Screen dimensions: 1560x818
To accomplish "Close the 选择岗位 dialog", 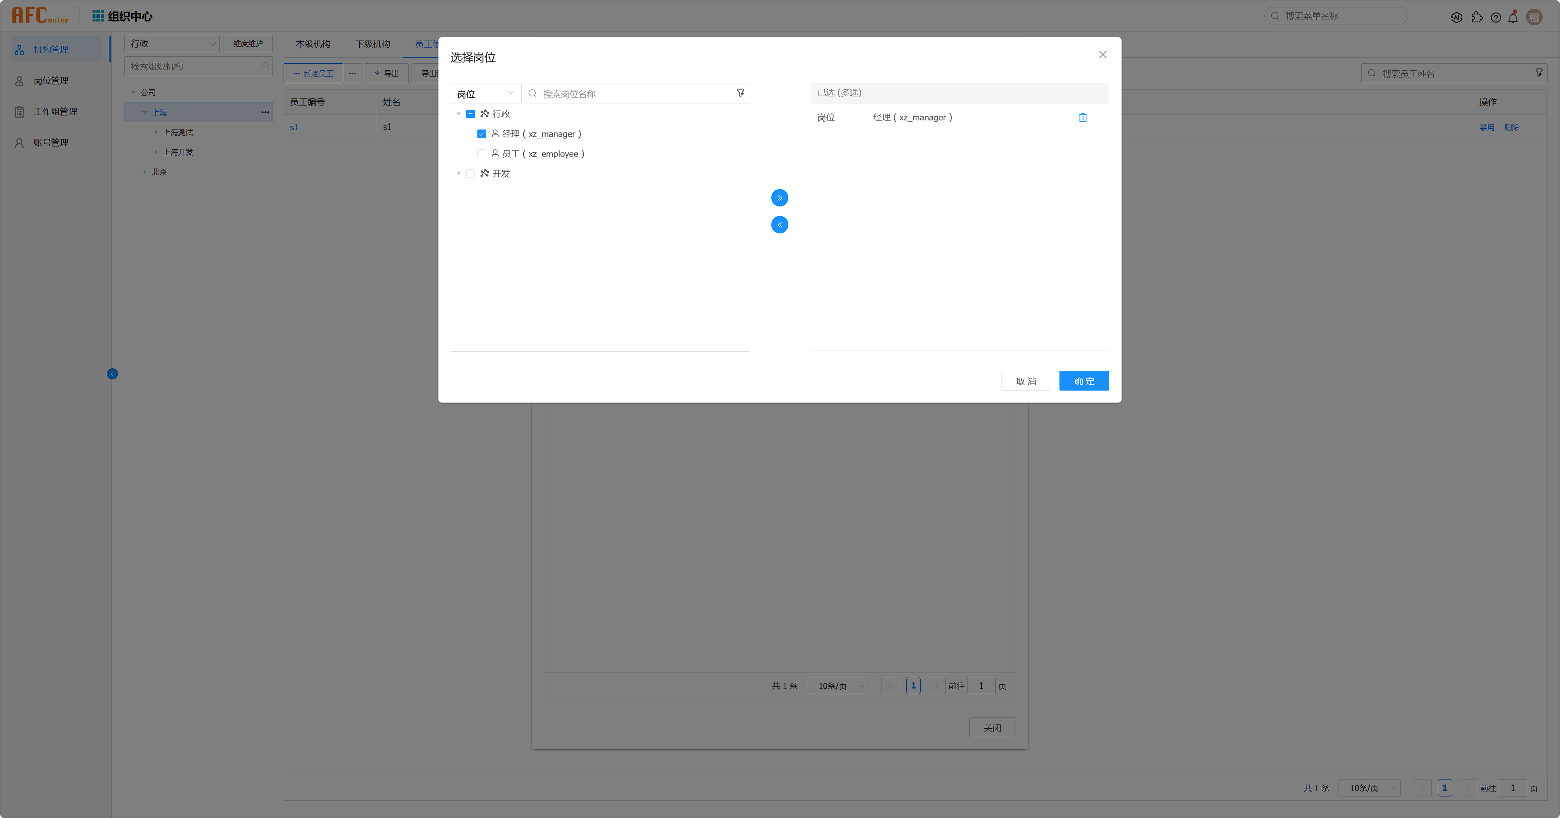I will click(1102, 55).
